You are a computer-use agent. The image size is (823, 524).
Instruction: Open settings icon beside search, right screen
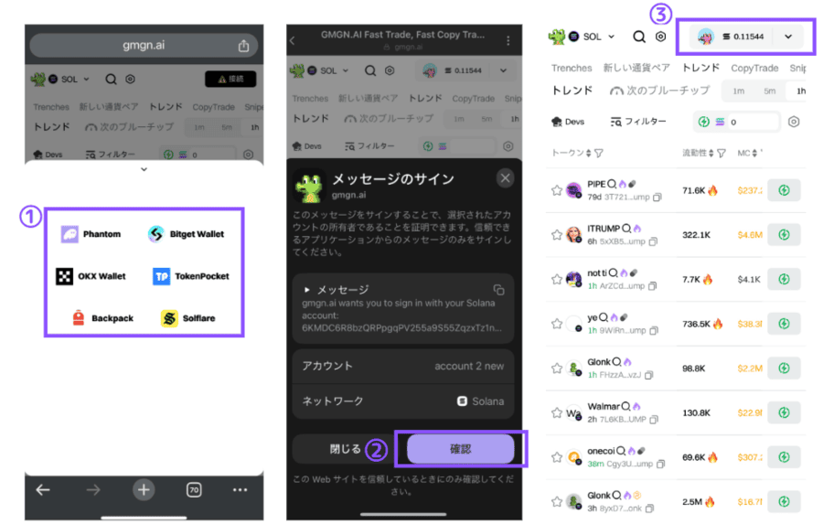(661, 37)
